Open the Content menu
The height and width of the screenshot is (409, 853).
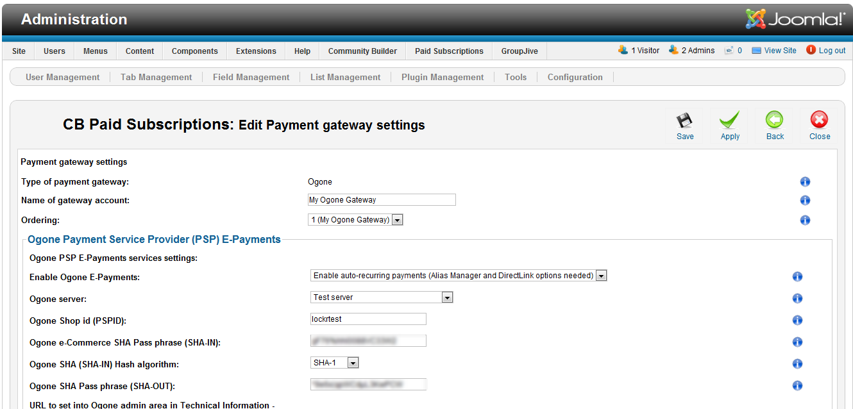pyautogui.click(x=140, y=51)
